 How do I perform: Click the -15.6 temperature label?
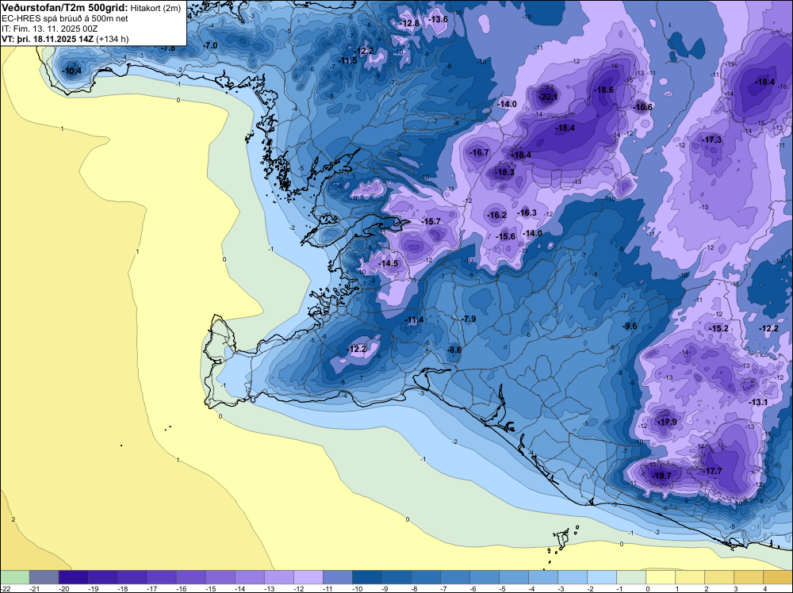click(506, 236)
